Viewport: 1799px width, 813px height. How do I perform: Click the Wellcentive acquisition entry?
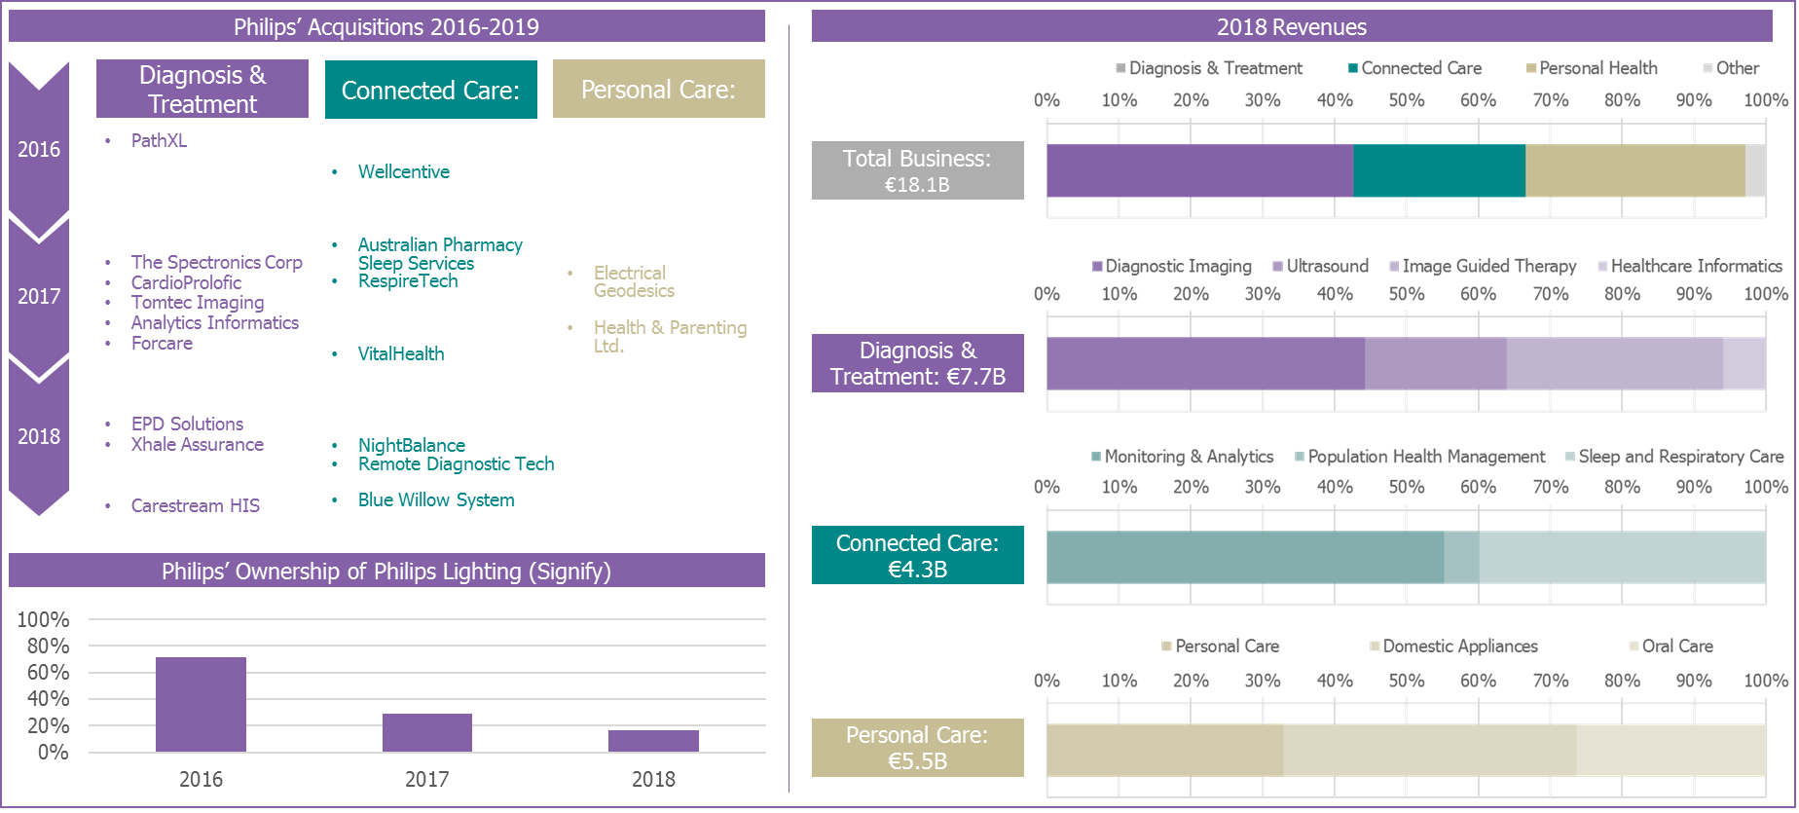[404, 171]
